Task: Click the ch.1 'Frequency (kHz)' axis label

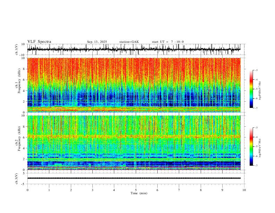Action: pos(19,81)
